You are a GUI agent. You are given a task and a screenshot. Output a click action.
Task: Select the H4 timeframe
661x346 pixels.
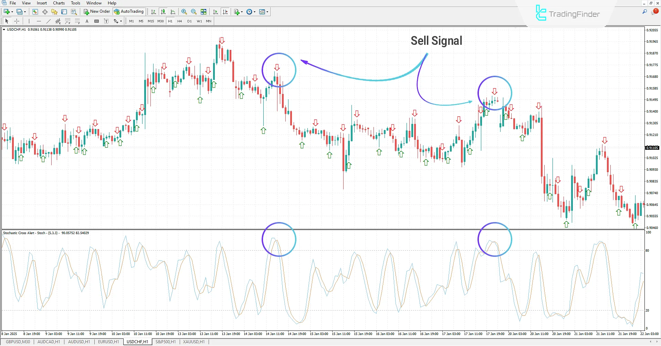[179, 21]
